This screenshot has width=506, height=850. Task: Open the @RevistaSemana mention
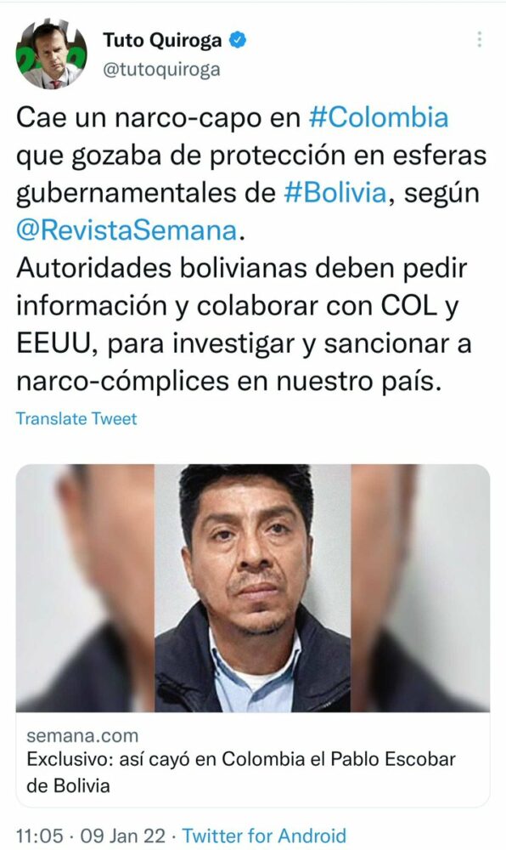point(127,230)
